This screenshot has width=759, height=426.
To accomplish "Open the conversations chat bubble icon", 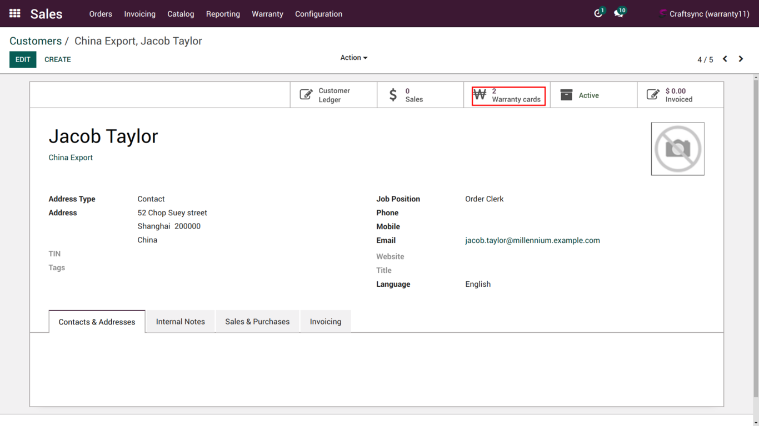I will click(x=618, y=13).
